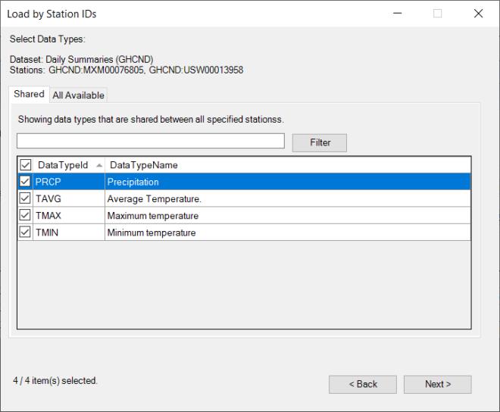Close the Load by Station IDs dialog
The width and height of the screenshot is (500, 412).
478,14
